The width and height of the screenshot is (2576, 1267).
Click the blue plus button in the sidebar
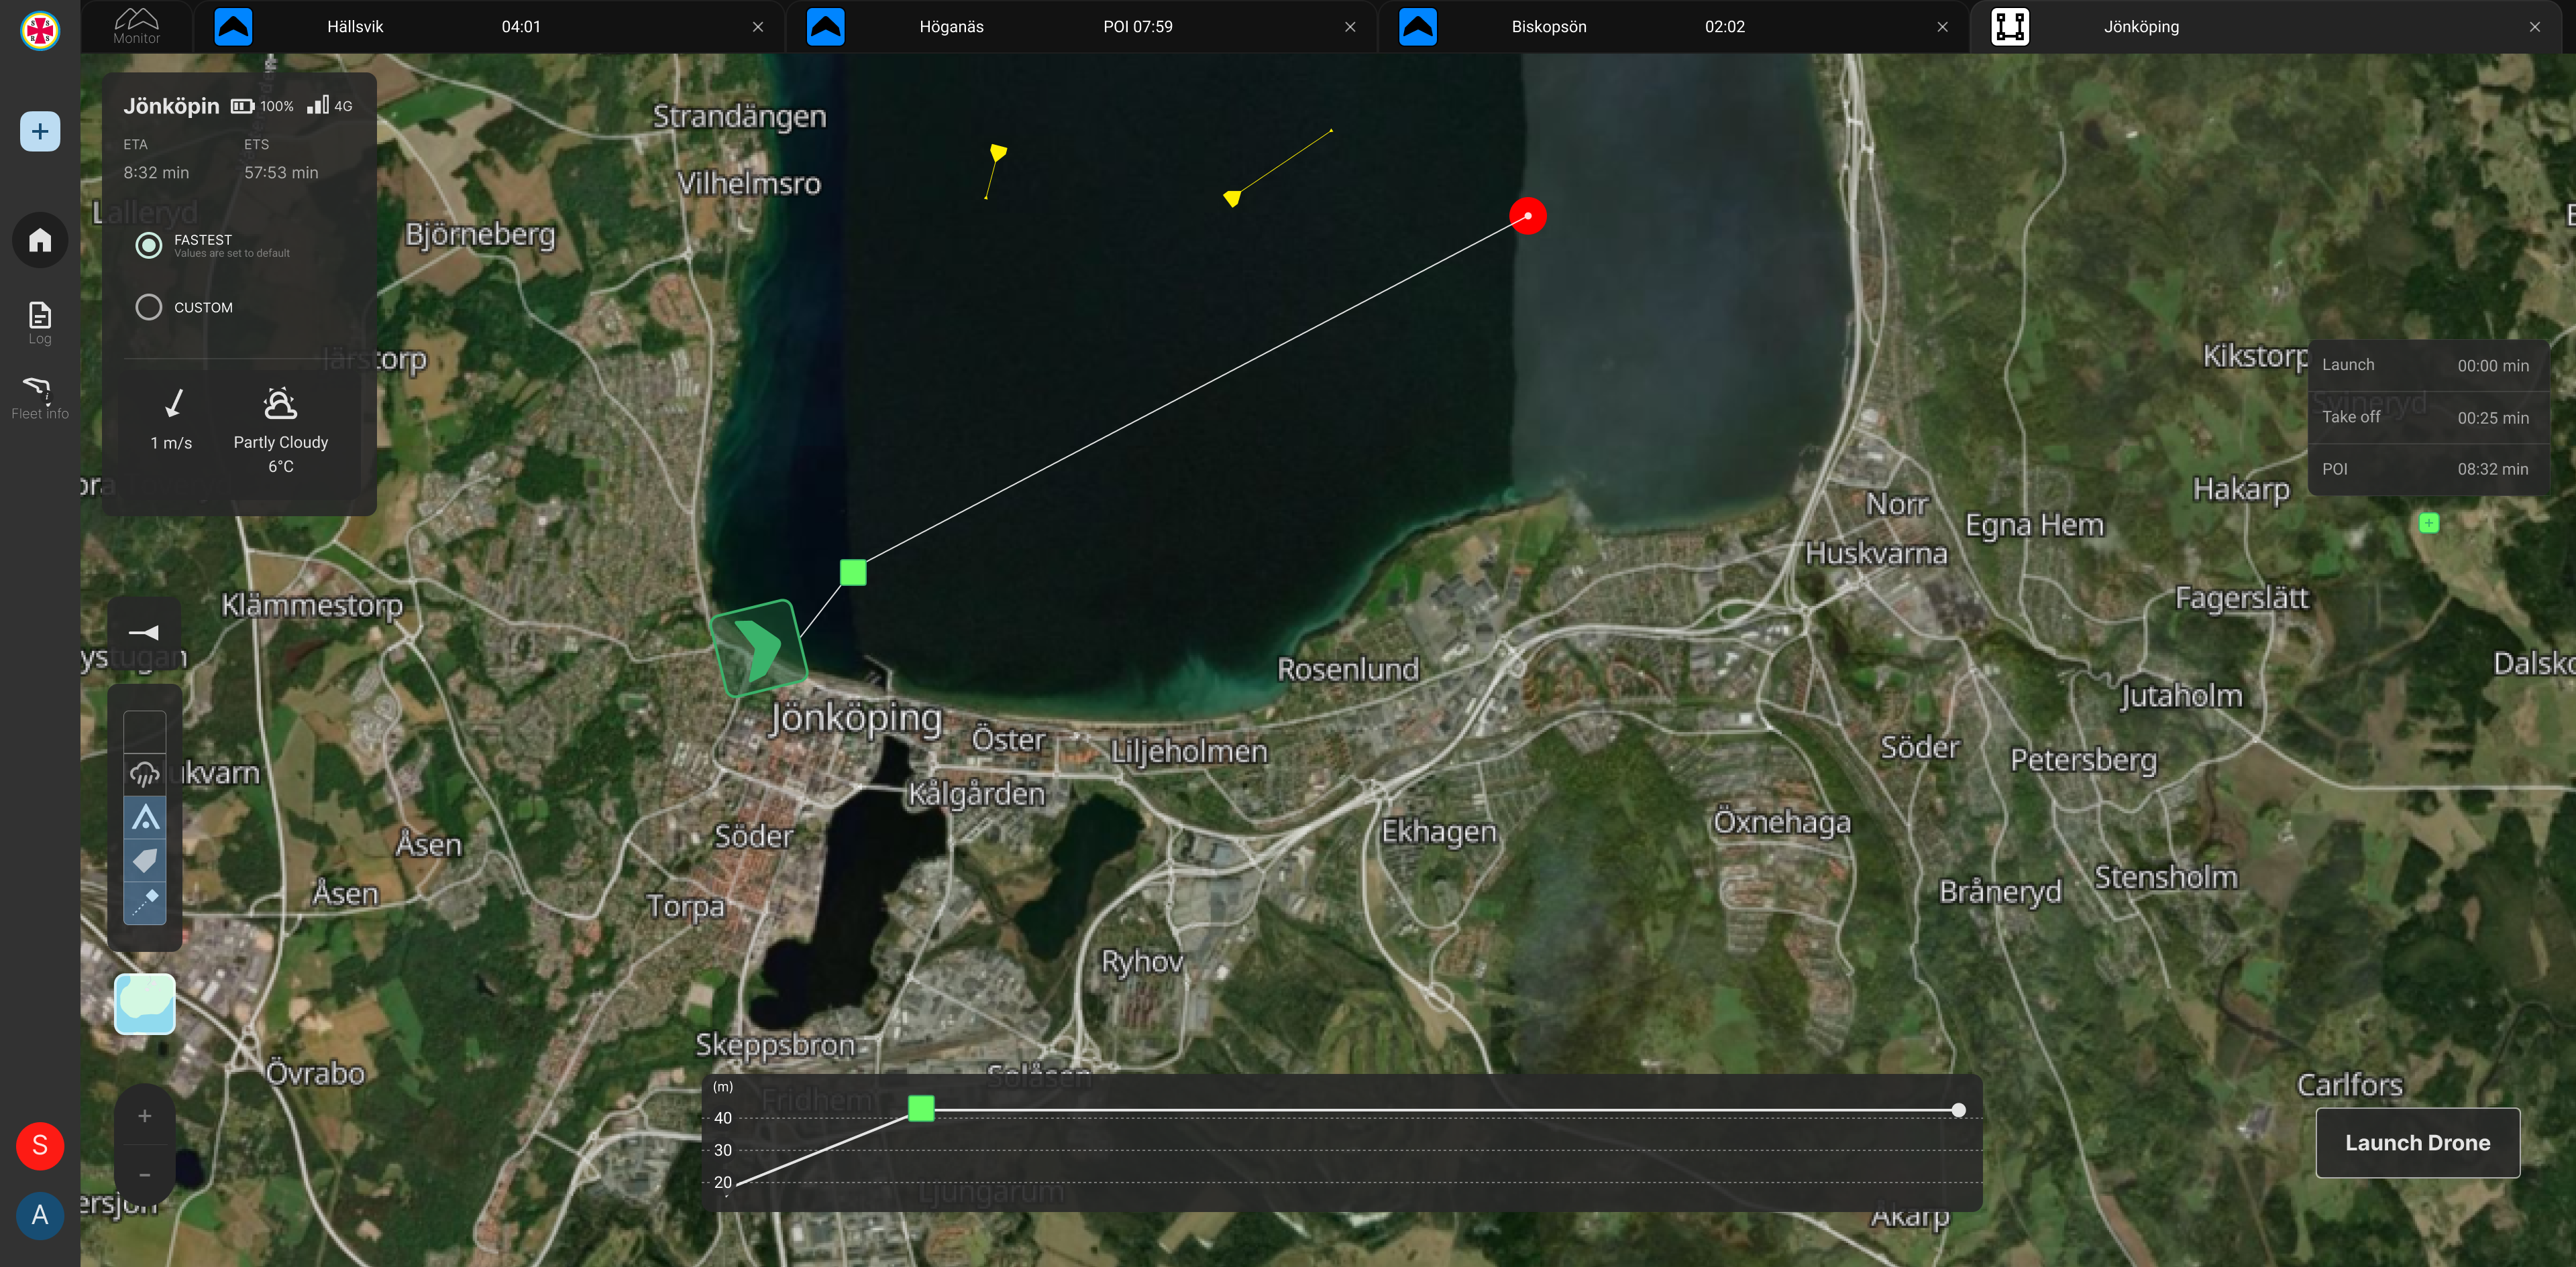pyautogui.click(x=40, y=131)
